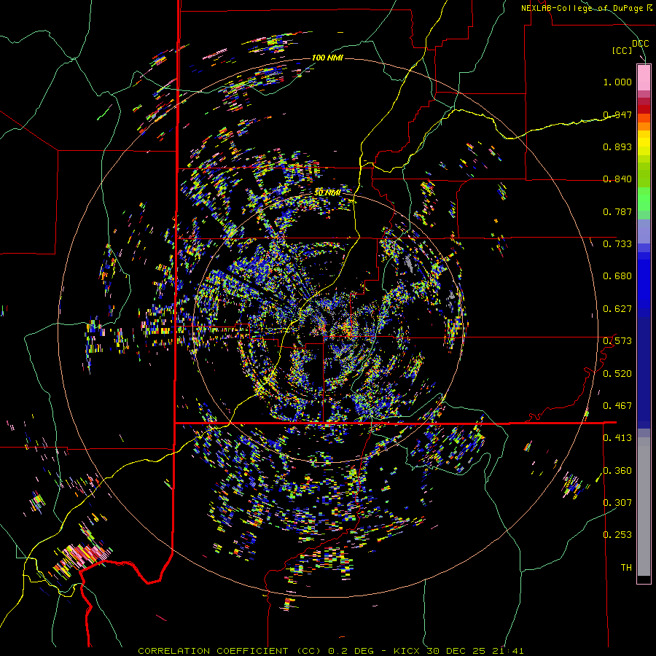This screenshot has width=656, height=656.
Task: Click the NEXLAB-College of DuPage label
Action: (582, 8)
